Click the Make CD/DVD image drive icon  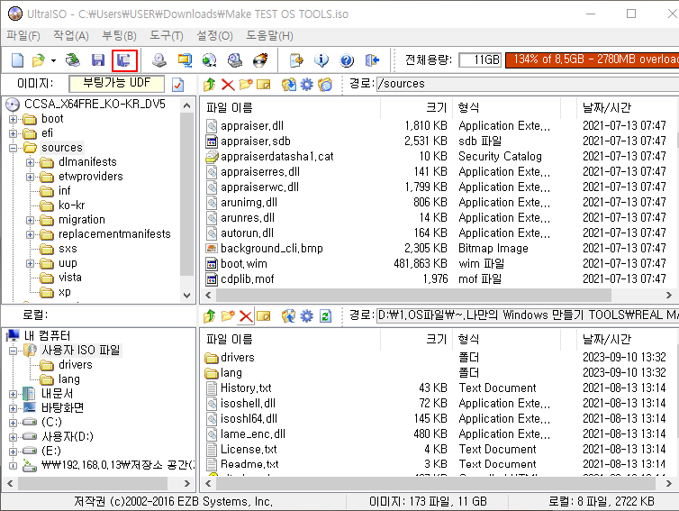(x=159, y=60)
